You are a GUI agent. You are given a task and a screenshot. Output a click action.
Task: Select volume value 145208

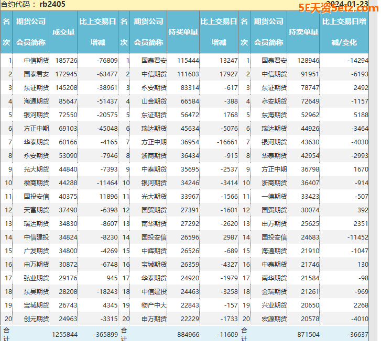tap(66, 87)
